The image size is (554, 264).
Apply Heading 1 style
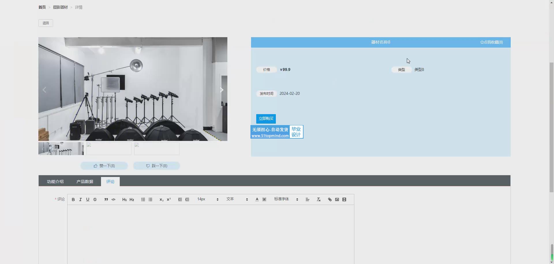tap(124, 199)
